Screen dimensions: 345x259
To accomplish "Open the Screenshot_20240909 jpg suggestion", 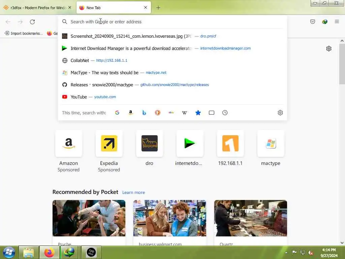I will (x=172, y=36).
